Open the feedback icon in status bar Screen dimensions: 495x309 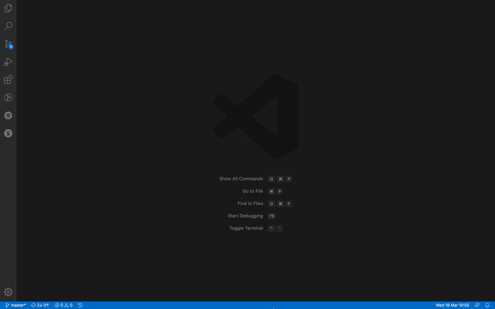click(x=477, y=305)
